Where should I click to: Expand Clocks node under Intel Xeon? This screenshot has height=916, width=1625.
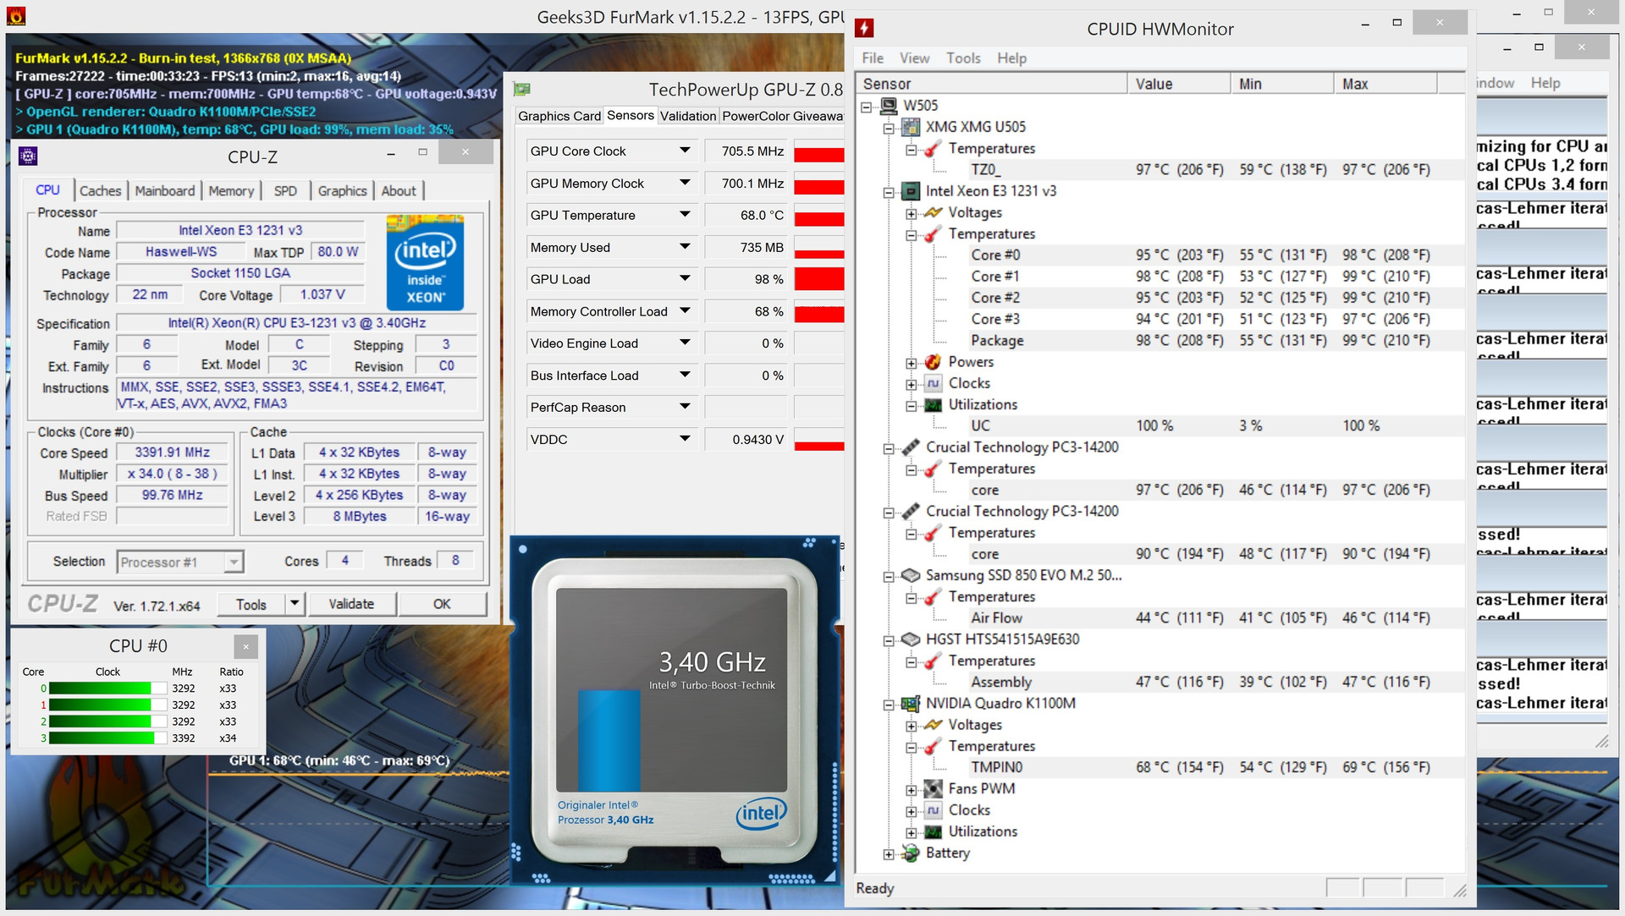pos(912,384)
